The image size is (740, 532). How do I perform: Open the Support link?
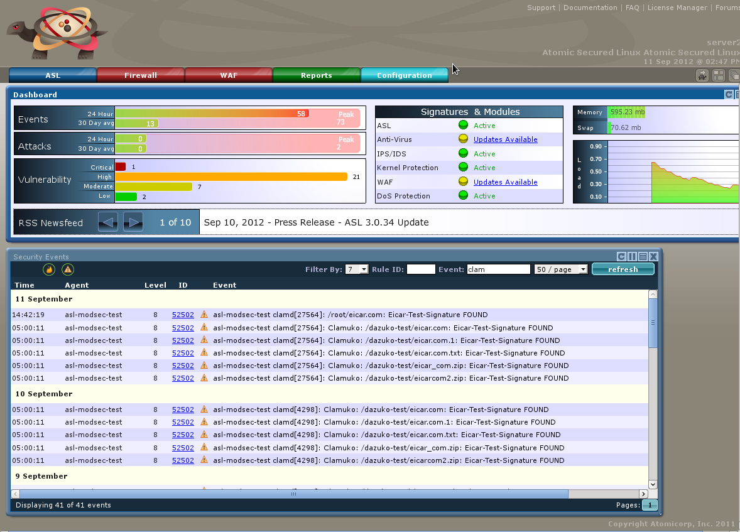(541, 8)
